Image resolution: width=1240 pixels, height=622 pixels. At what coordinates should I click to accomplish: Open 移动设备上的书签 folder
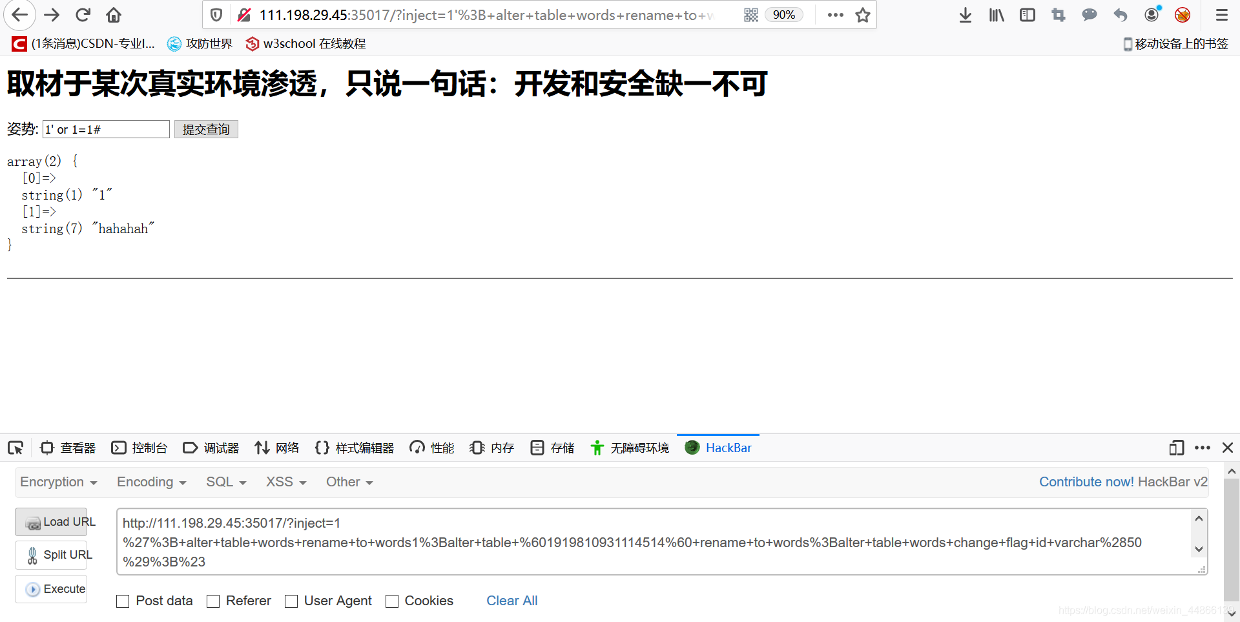tap(1175, 43)
